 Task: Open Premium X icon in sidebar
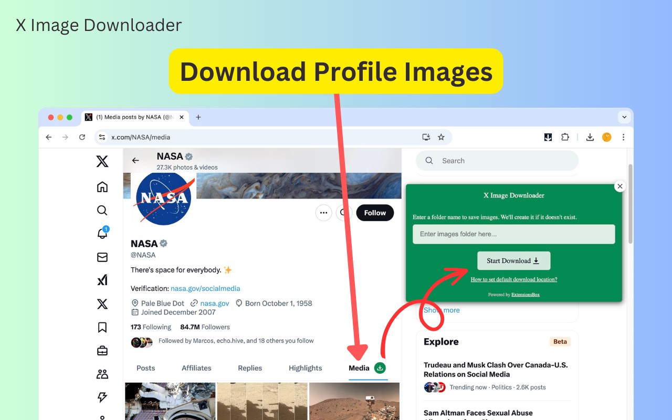[x=102, y=304]
